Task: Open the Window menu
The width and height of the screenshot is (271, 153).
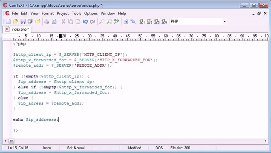Action: pos(108,13)
